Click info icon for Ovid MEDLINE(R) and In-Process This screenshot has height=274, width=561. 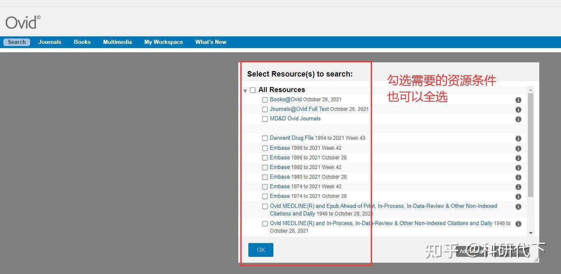point(518,223)
